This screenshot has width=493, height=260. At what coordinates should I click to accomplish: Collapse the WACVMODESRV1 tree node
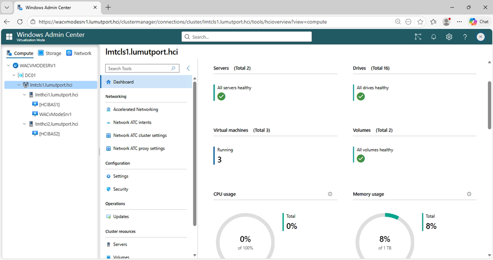(8, 65)
